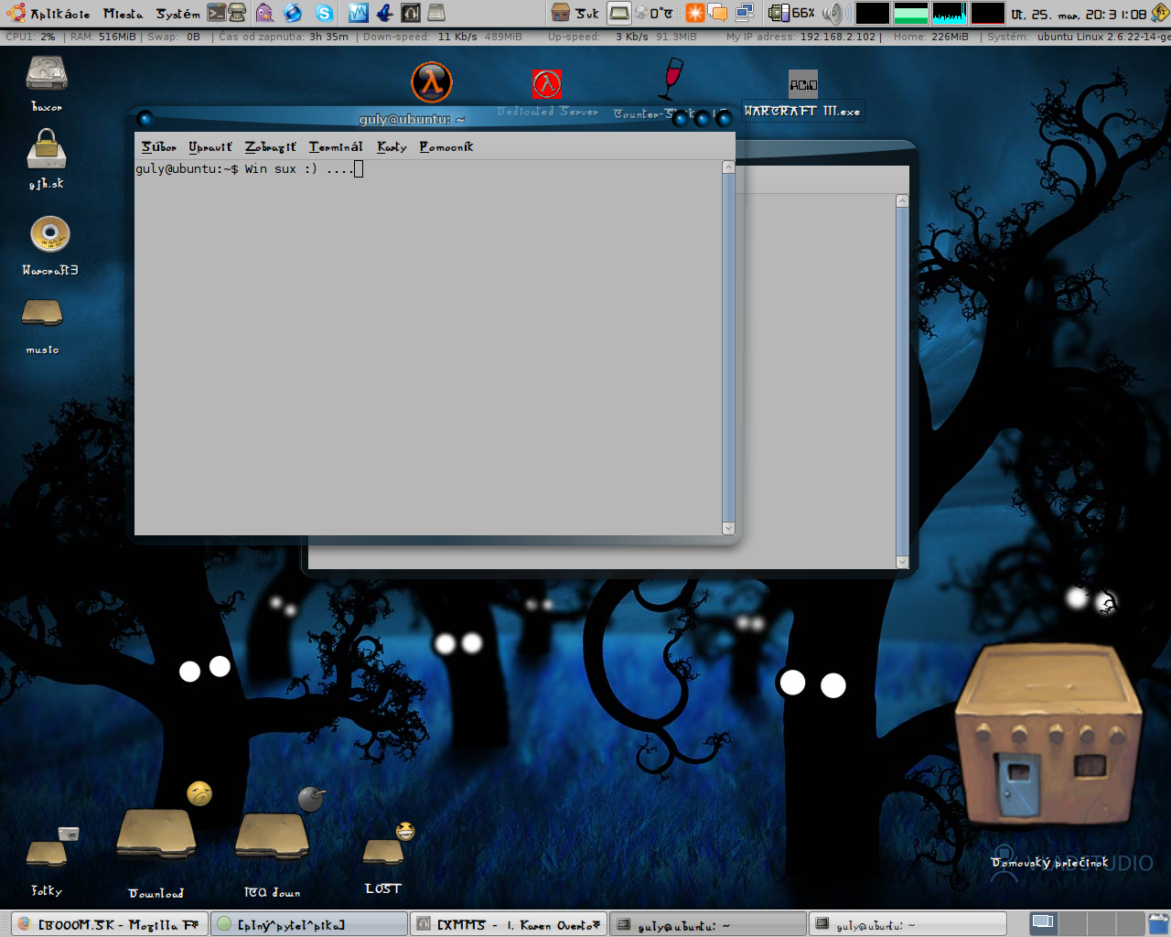Open the Pomocník menu in terminal
1171x937 pixels.
click(446, 146)
